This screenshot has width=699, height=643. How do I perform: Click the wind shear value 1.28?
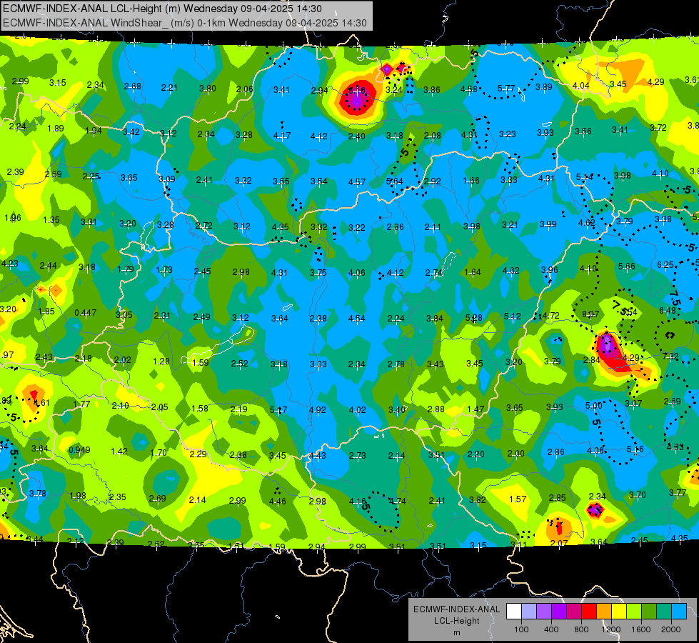click(x=161, y=362)
